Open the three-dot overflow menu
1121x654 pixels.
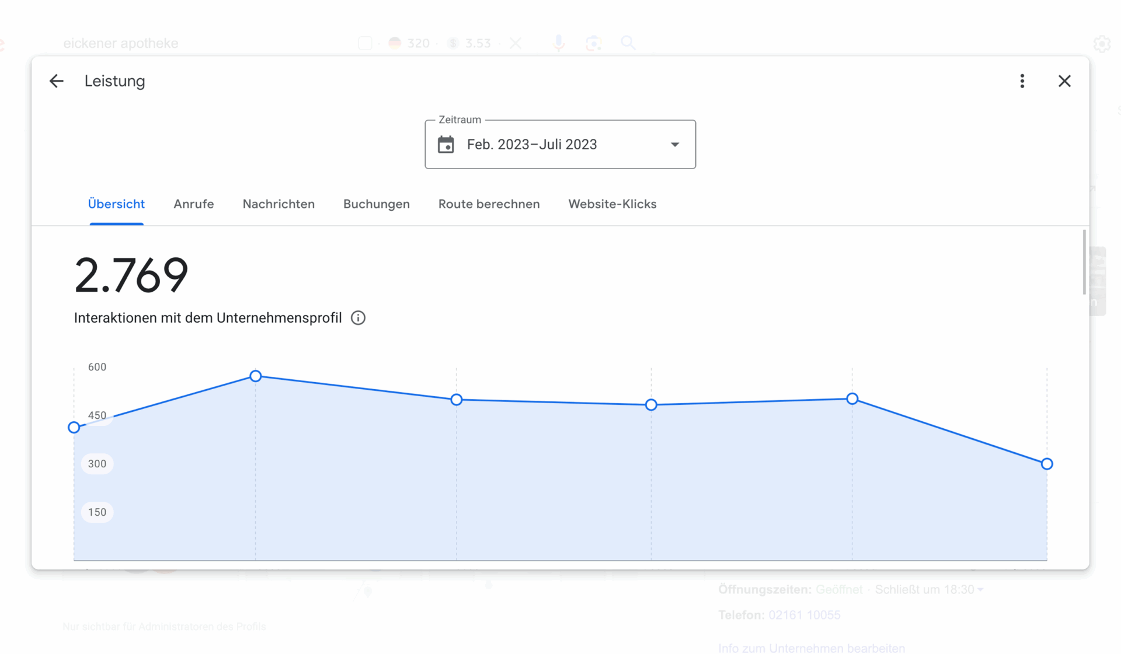coord(1022,81)
